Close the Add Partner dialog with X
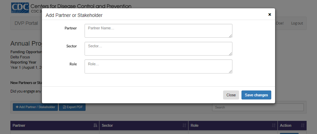 coord(270,15)
